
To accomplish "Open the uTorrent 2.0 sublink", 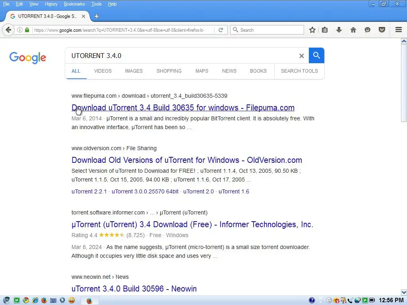I will pyautogui.click(x=199, y=191).
